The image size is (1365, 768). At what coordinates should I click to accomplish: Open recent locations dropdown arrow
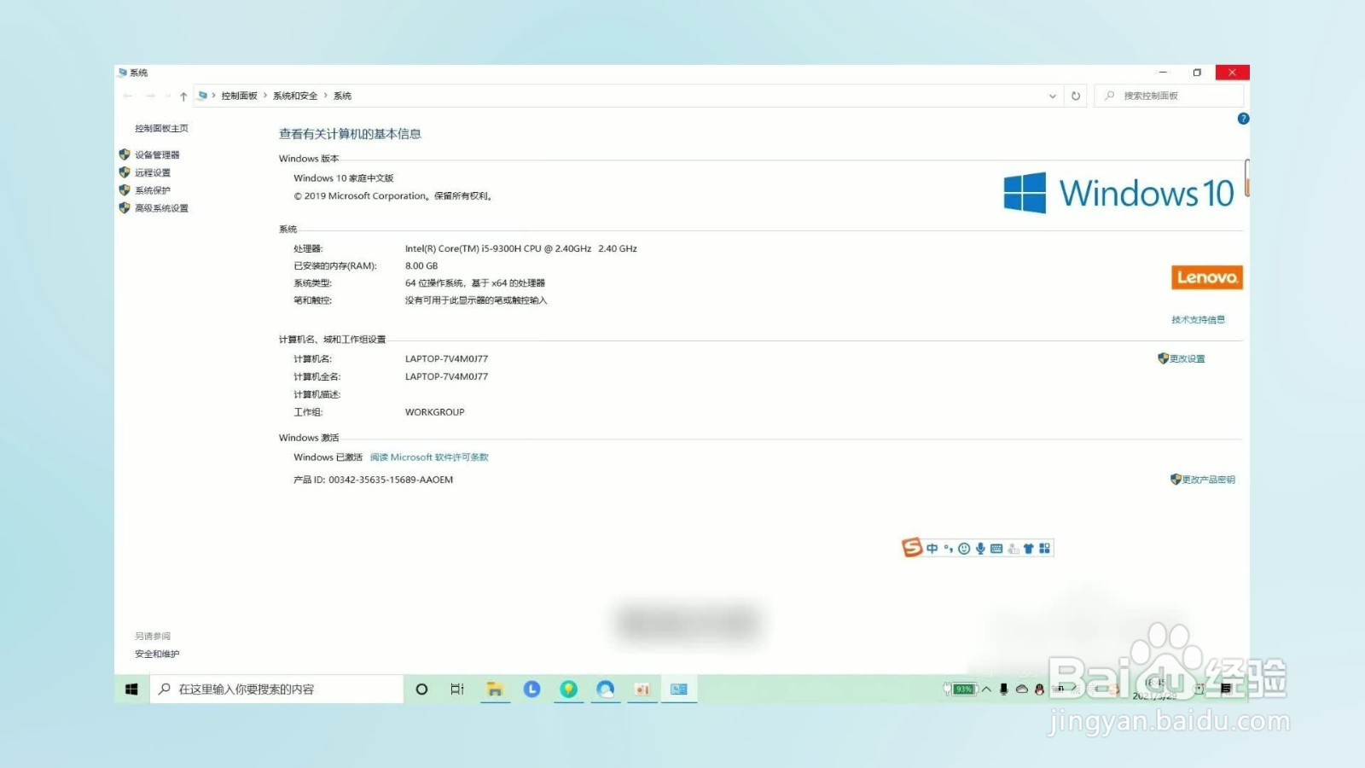168,96
